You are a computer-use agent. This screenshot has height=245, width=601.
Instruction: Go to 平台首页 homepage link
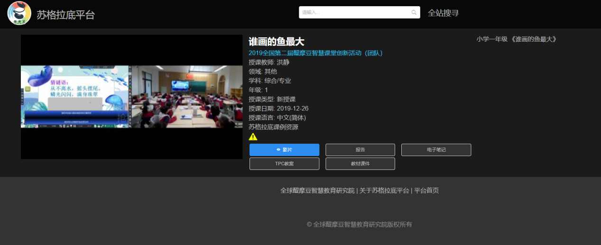coord(426,191)
